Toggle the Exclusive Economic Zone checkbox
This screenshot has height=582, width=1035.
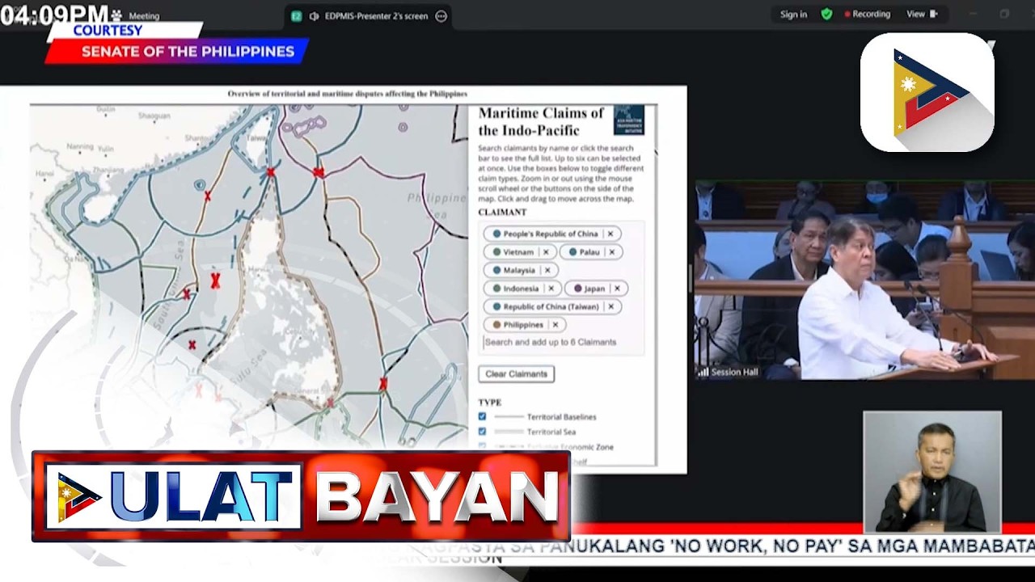482,446
